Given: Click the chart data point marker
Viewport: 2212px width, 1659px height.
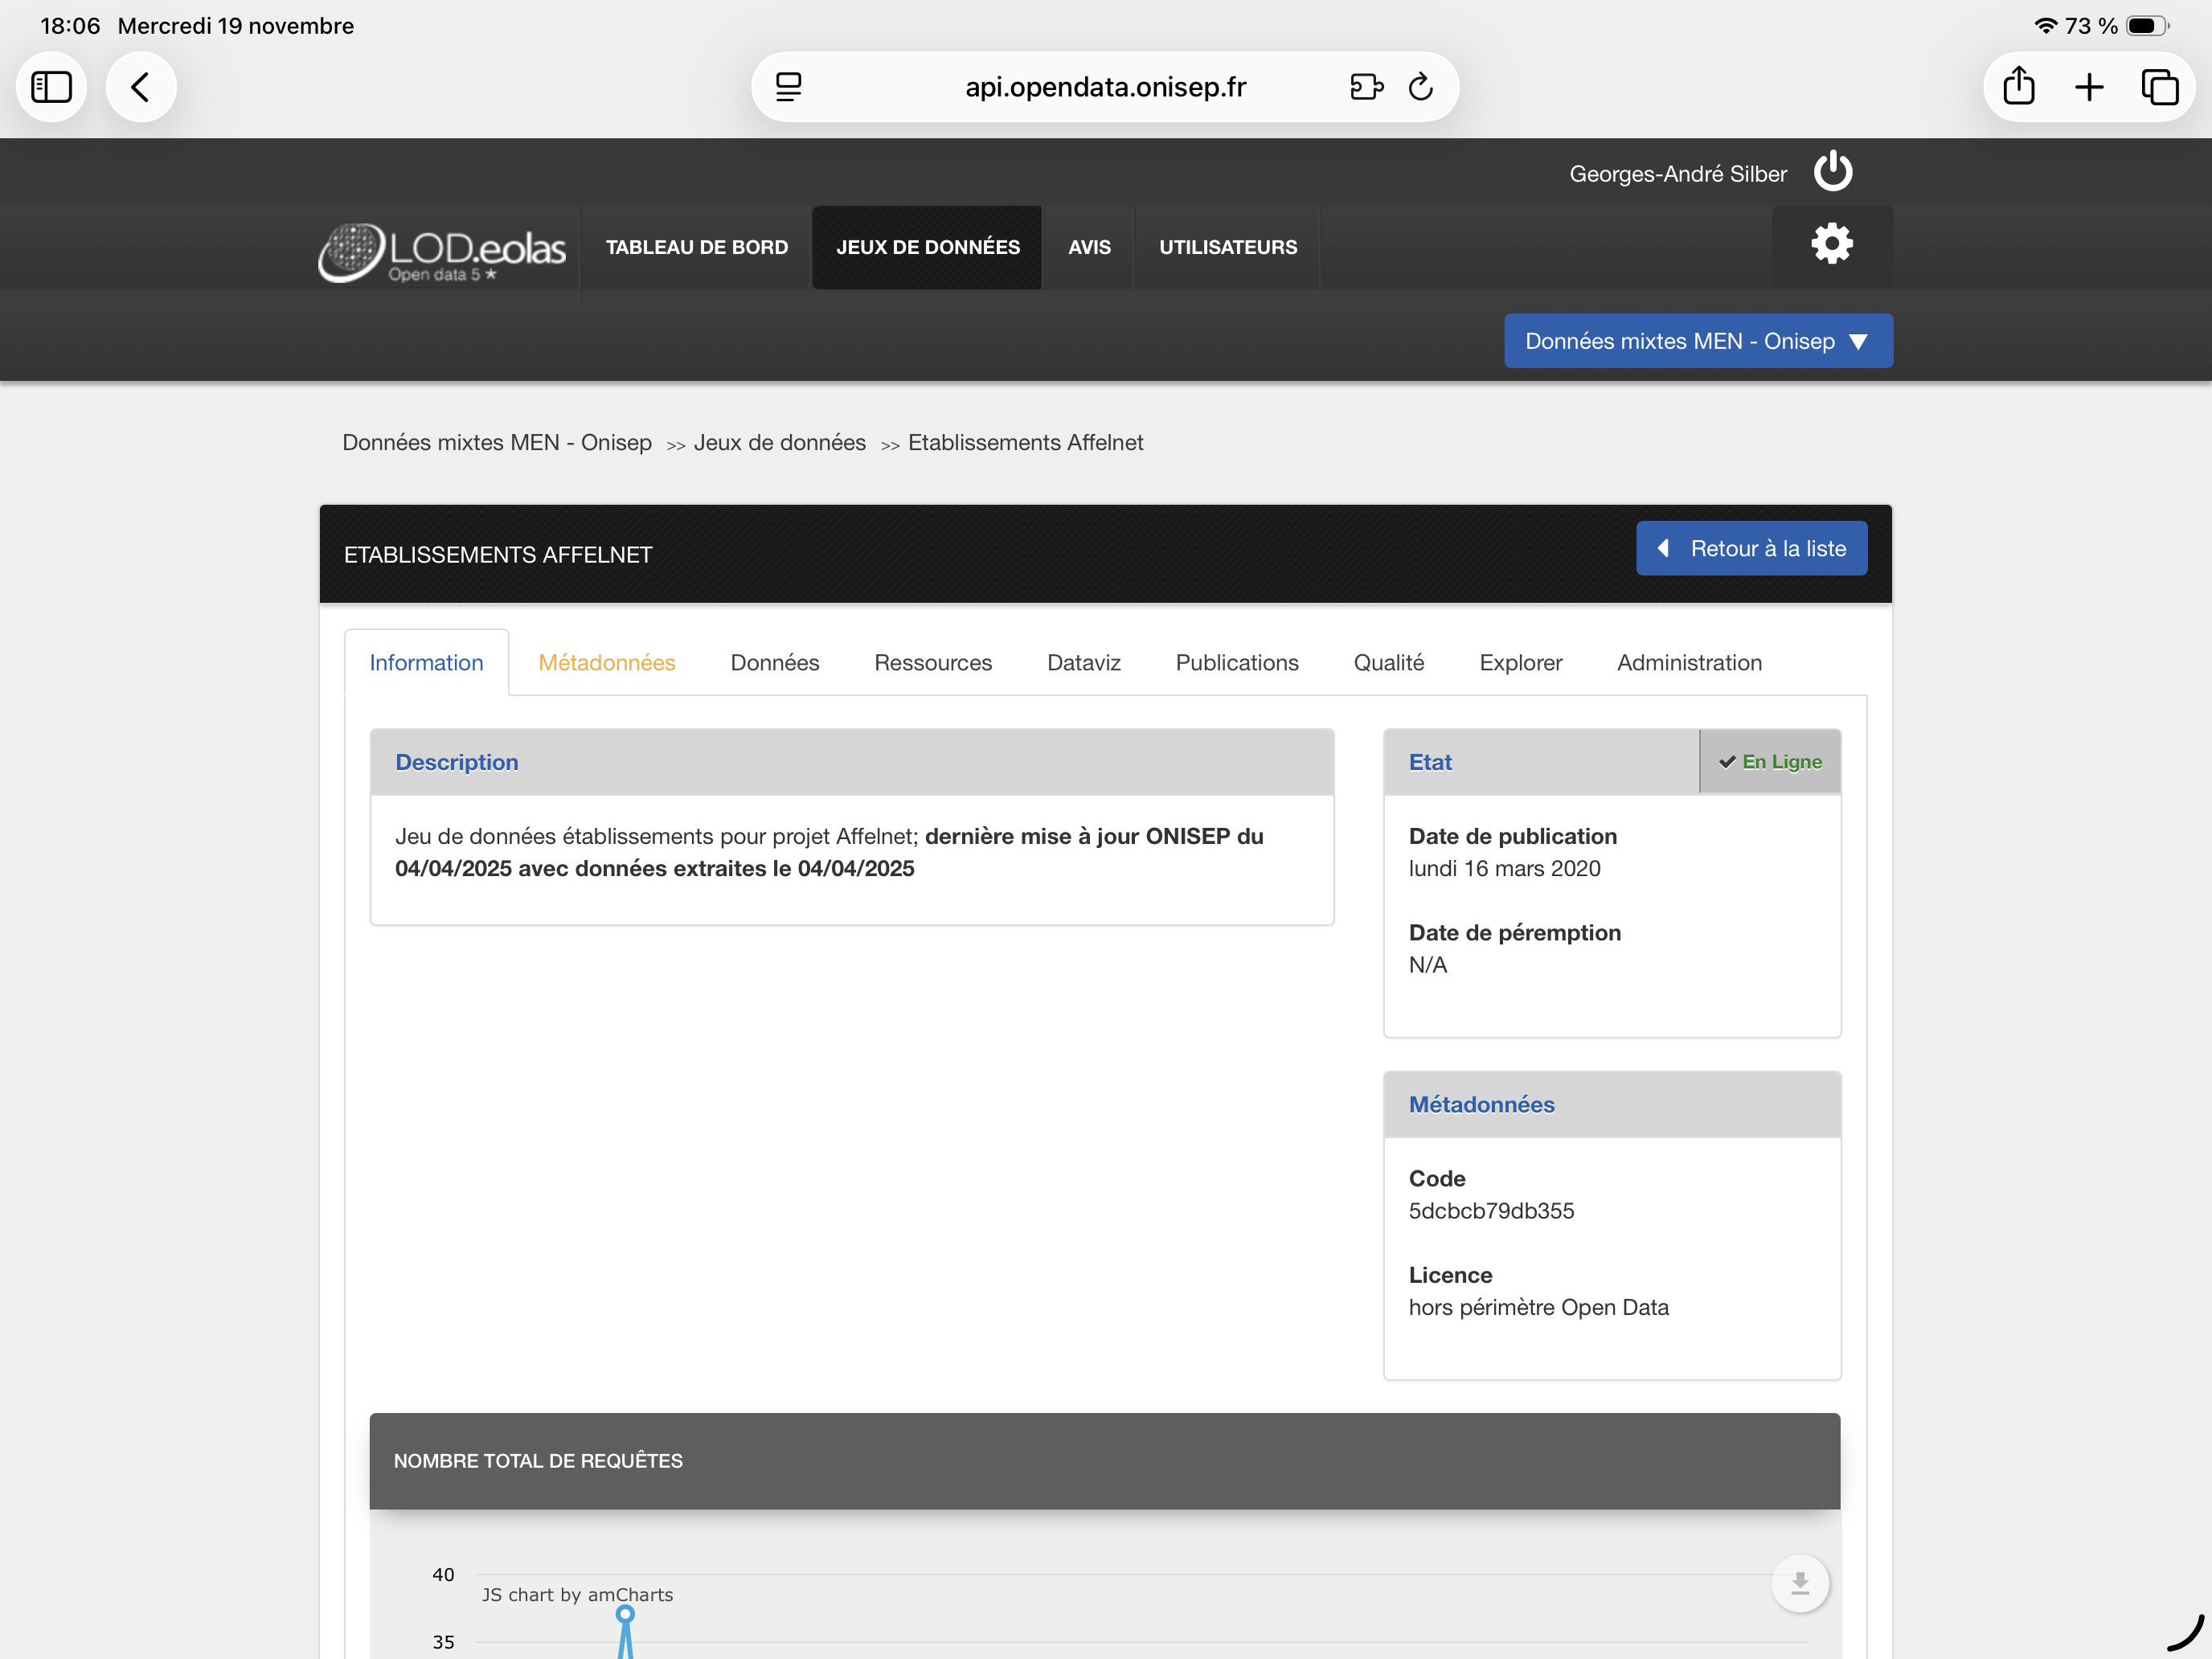Looking at the screenshot, I should tap(625, 1613).
